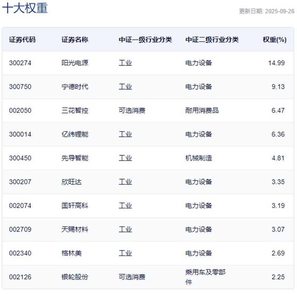Viewport: 297px width, 294px height.
Task: Click the 证券代码 column header
Action: coord(22,40)
